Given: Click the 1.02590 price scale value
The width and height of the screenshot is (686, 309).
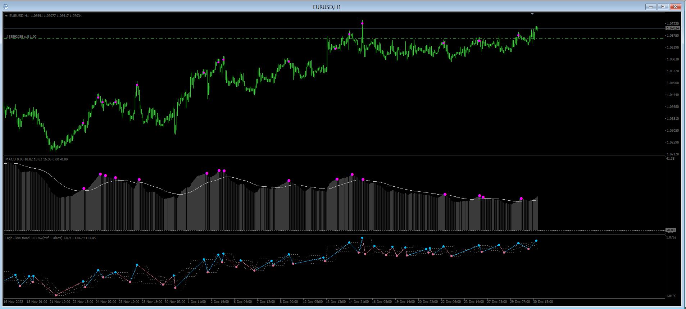Looking at the screenshot, I should tap(673, 142).
